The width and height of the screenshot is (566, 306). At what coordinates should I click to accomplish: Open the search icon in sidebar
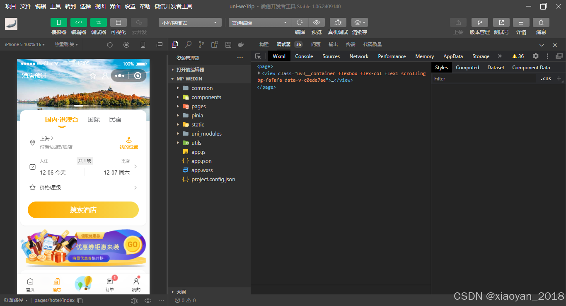tap(188, 44)
